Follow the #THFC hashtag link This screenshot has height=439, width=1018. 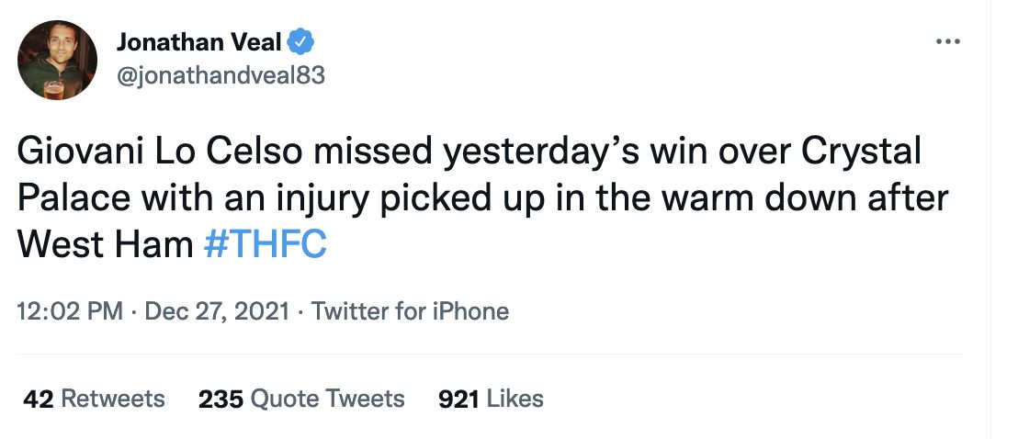pyautogui.click(x=265, y=245)
